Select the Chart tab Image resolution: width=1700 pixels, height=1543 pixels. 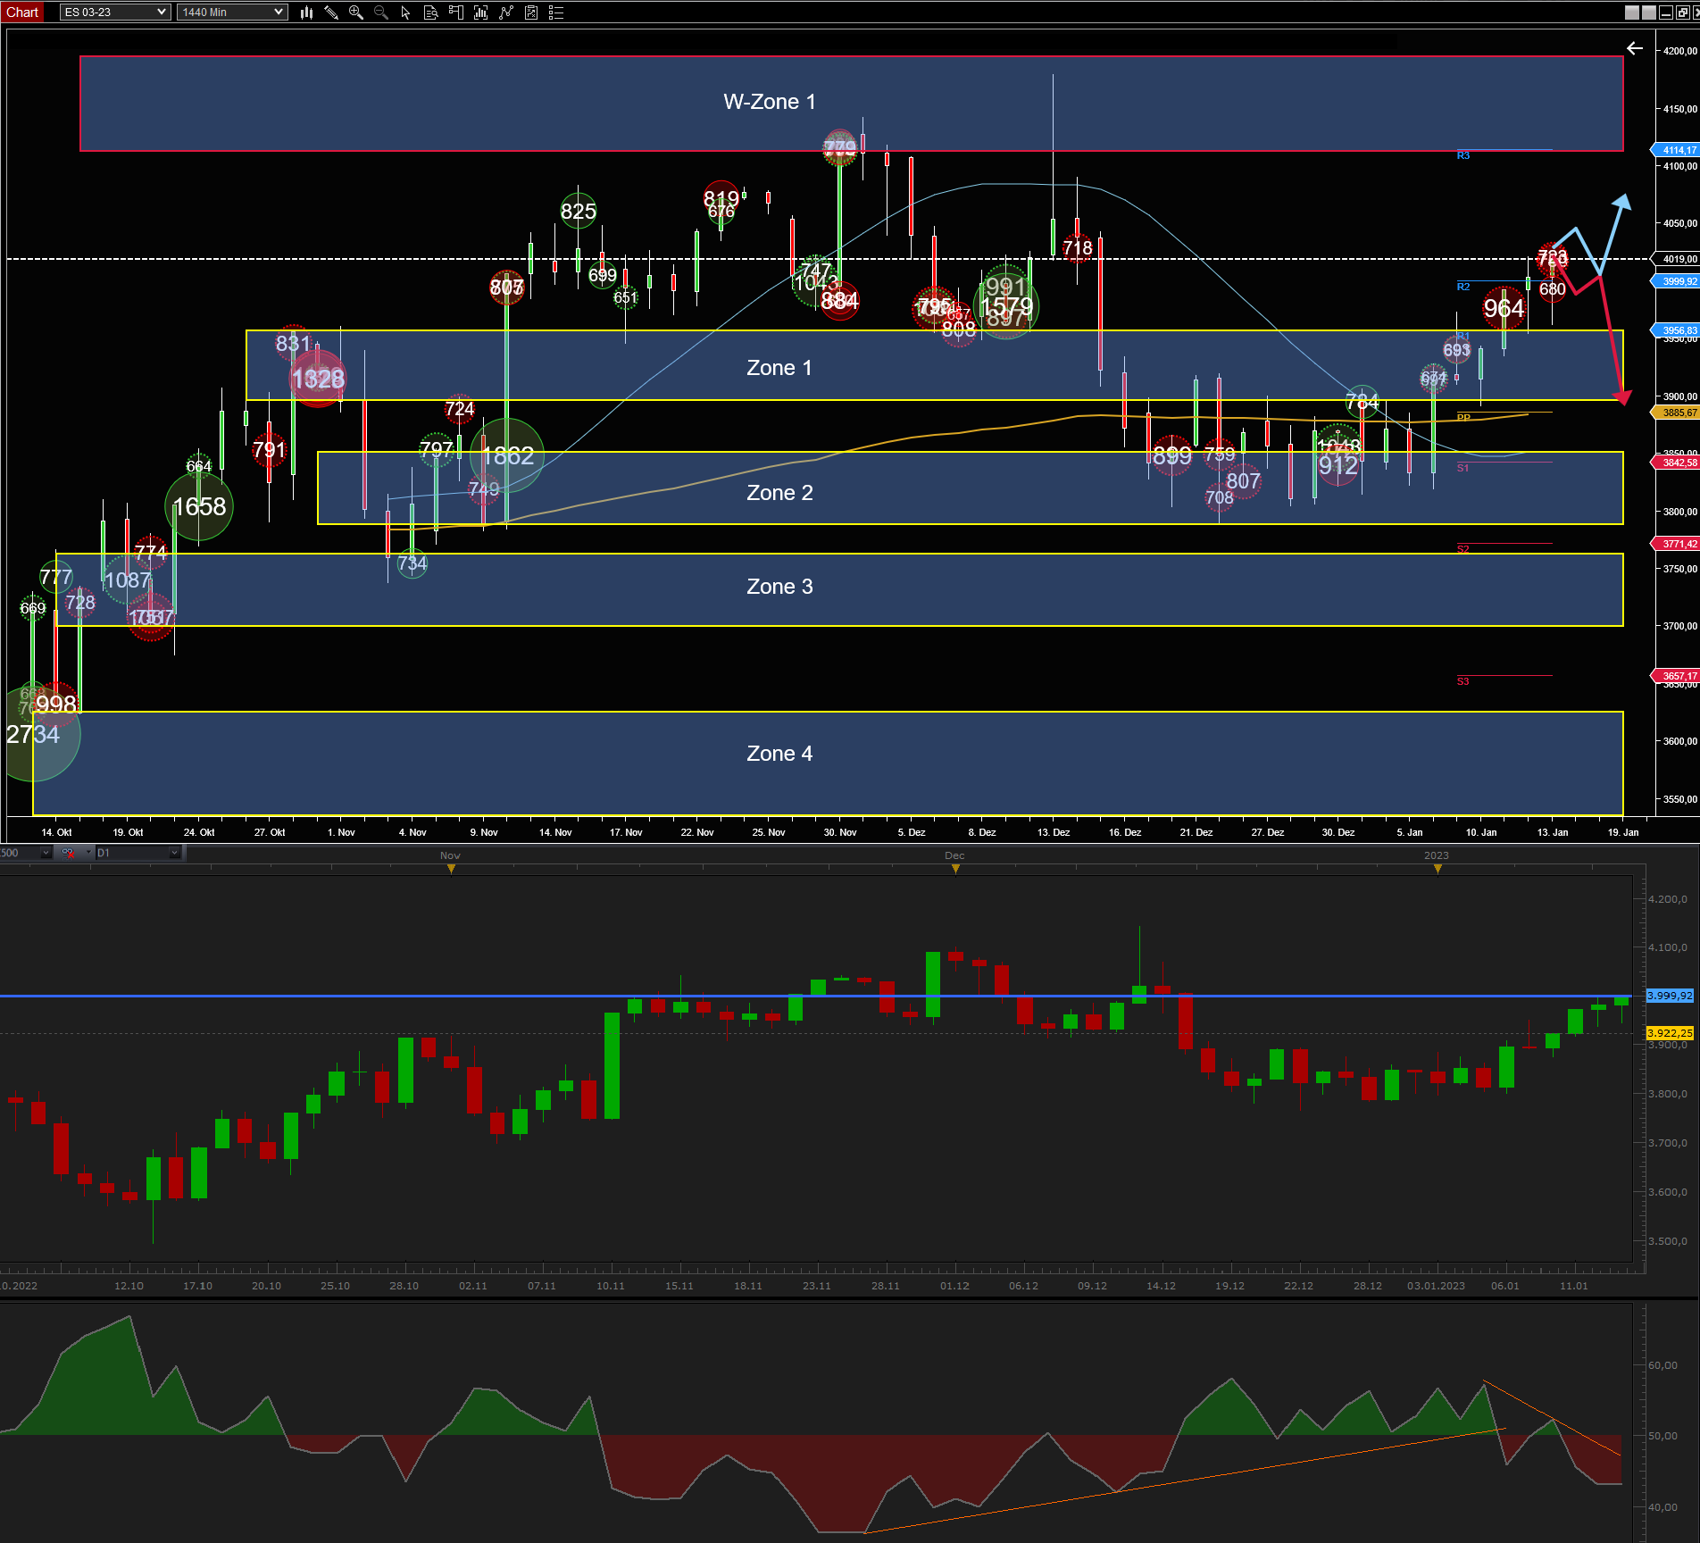22,13
